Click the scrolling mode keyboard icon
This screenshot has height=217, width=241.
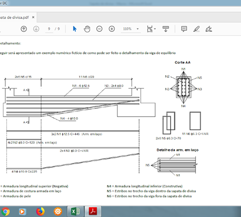[166, 29]
